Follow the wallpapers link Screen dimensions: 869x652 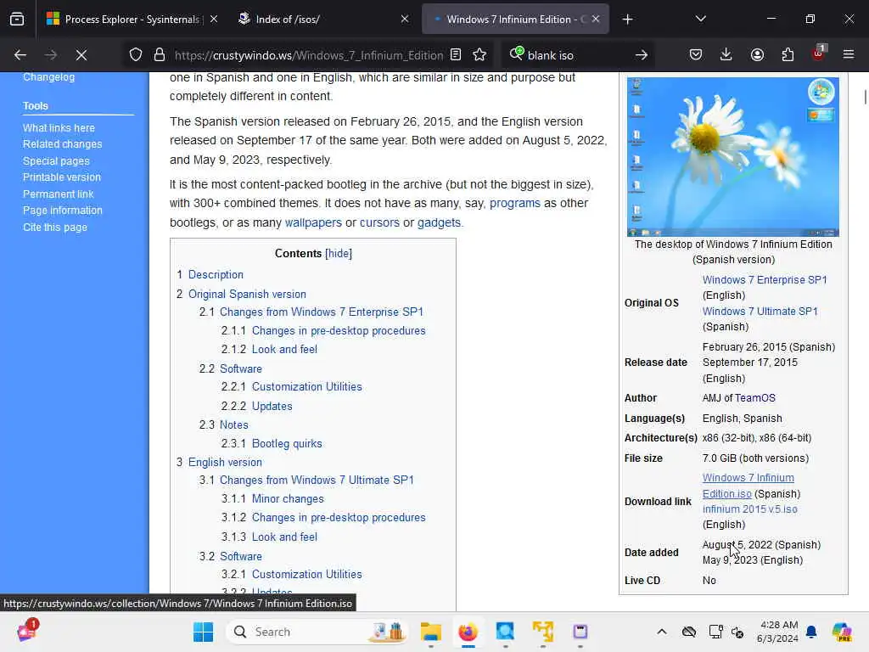point(313,223)
